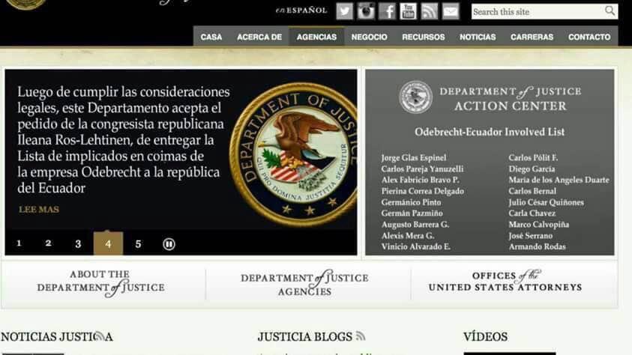Click the Action Center seal logo
The width and height of the screenshot is (632, 355).
[x=415, y=97]
